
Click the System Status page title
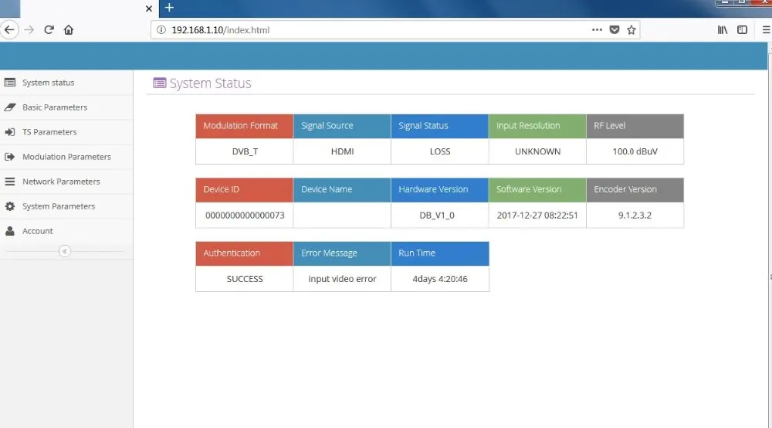210,83
